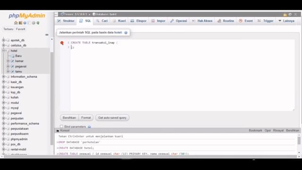Open the Routine tab

click(x=226, y=21)
